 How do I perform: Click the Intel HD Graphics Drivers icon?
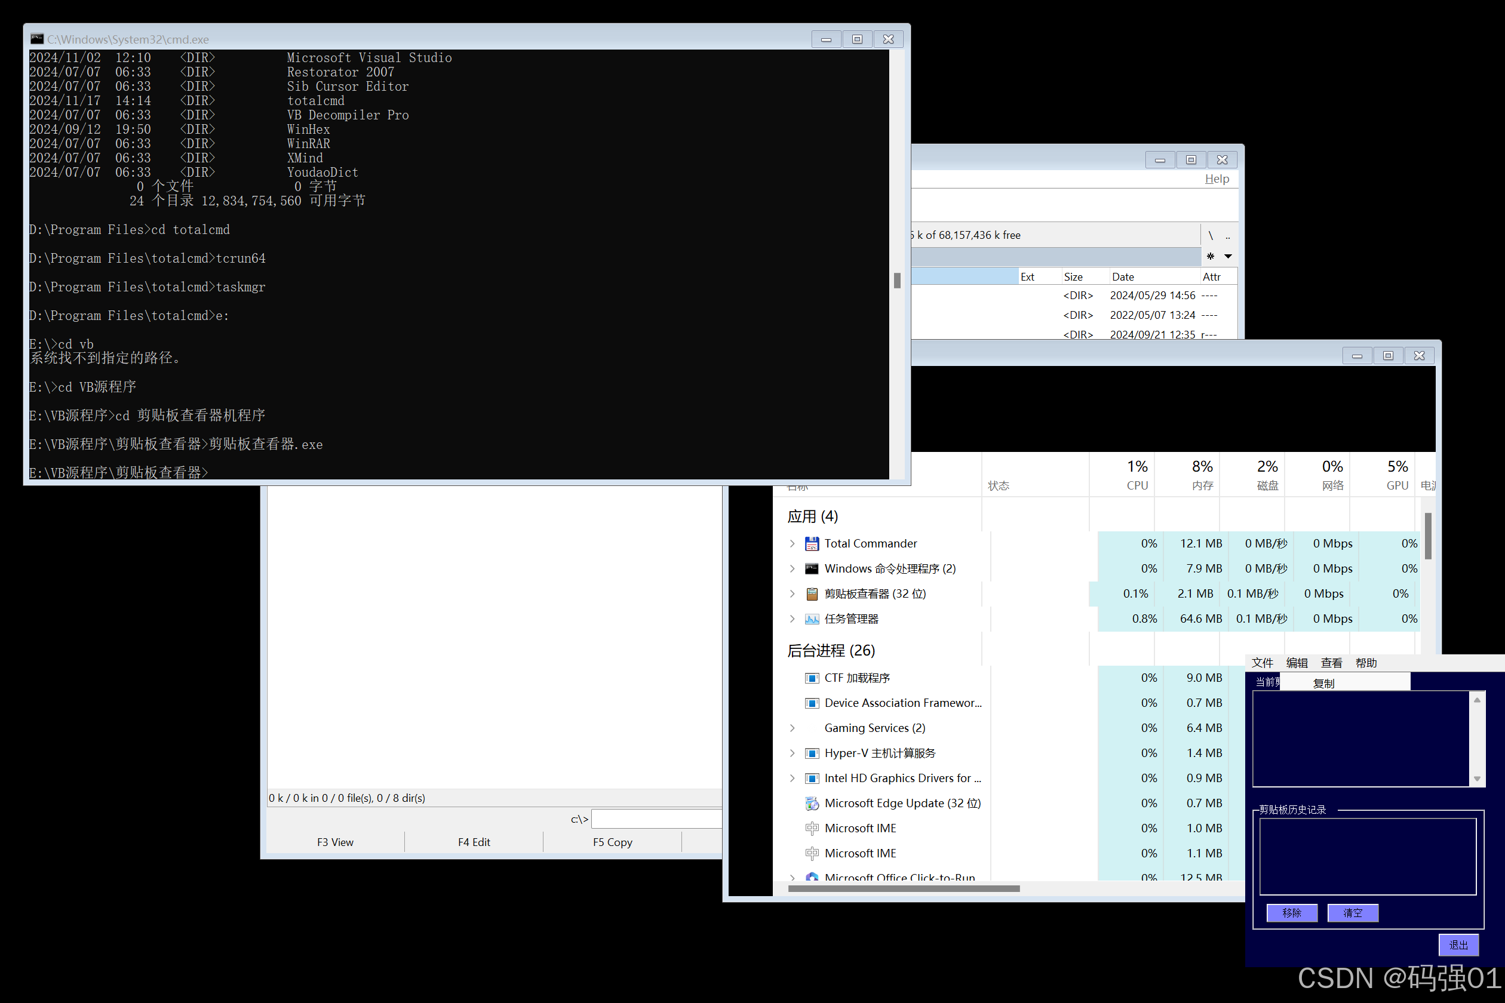tap(812, 778)
